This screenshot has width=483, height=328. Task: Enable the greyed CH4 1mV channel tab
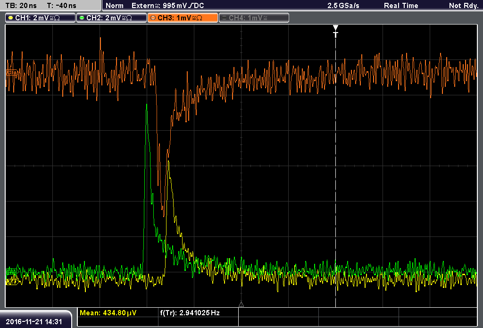coord(254,18)
